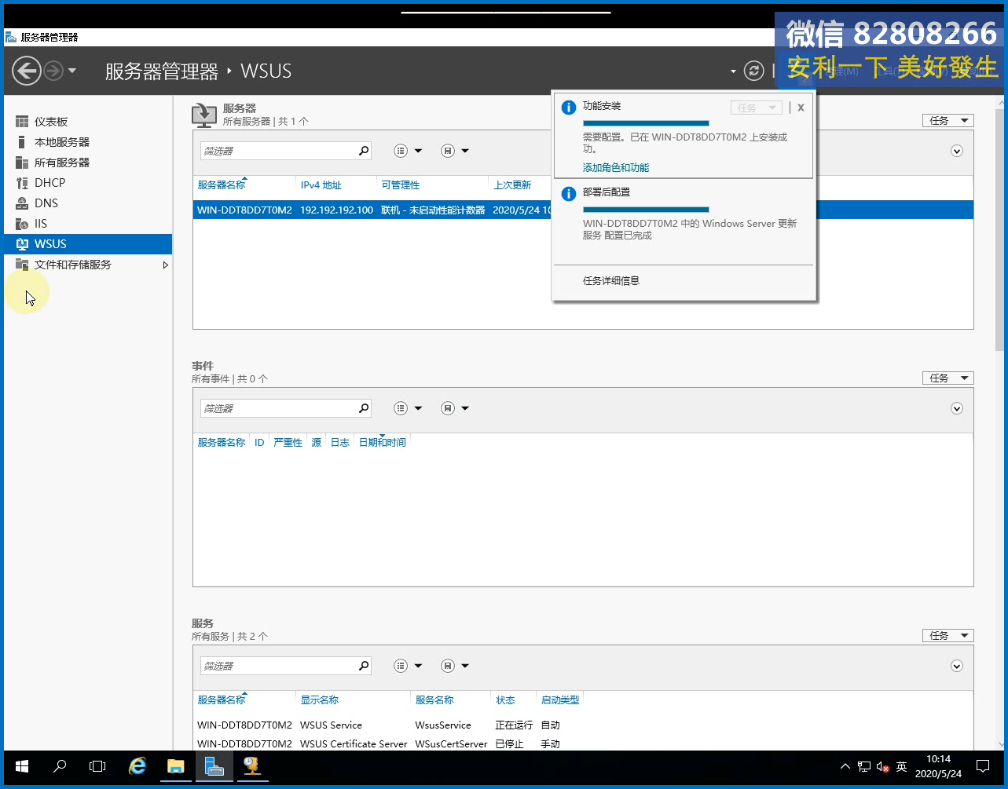Open DNS in the sidebar
The height and width of the screenshot is (789, 1008).
(x=46, y=203)
